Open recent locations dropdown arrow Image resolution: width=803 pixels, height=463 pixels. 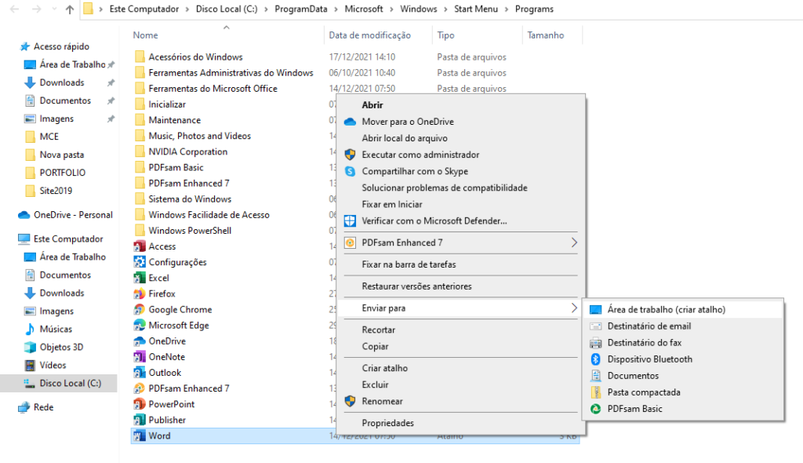click(x=54, y=9)
